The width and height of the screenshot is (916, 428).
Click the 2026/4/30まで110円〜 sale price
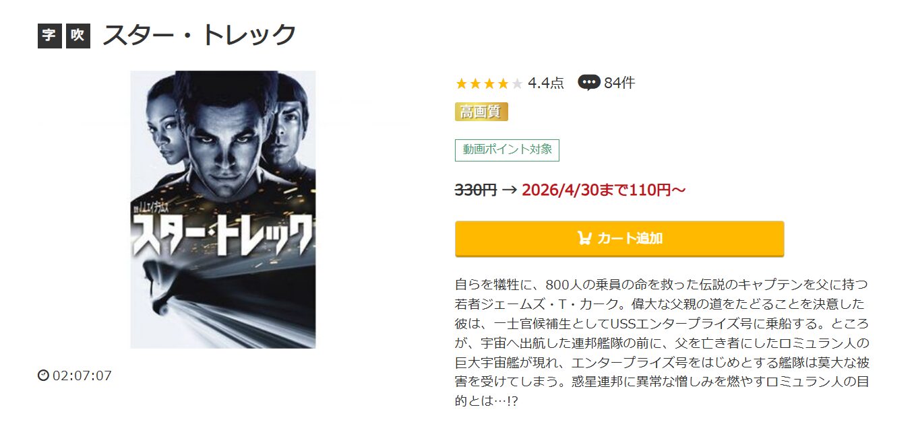[604, 190]
